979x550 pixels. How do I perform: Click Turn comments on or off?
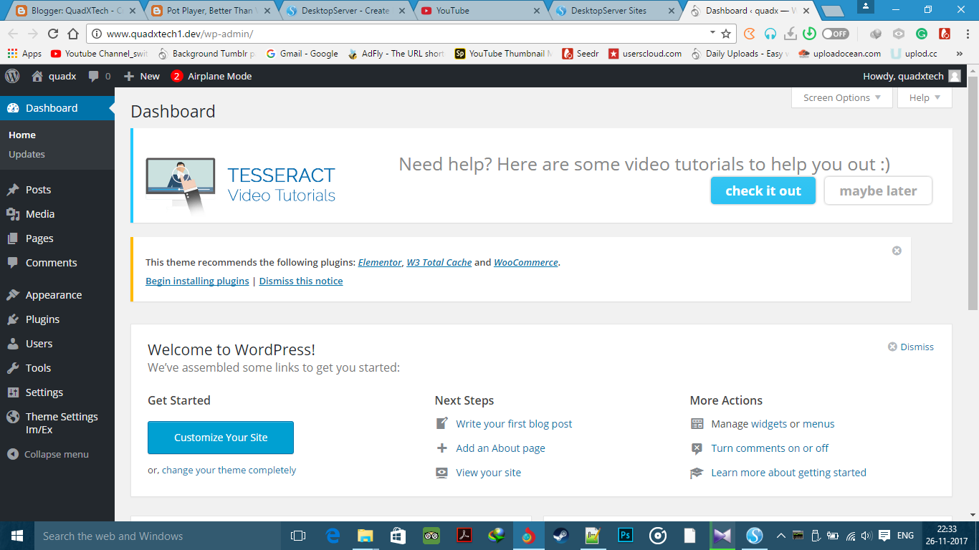pyautogui.click(x=770, y=448)
